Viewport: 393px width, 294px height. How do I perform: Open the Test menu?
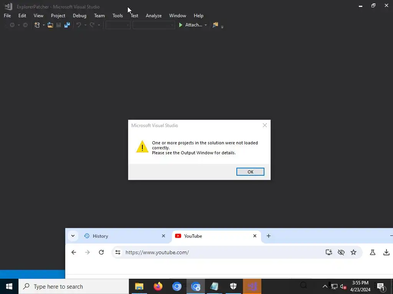click(x=134, y=15)
